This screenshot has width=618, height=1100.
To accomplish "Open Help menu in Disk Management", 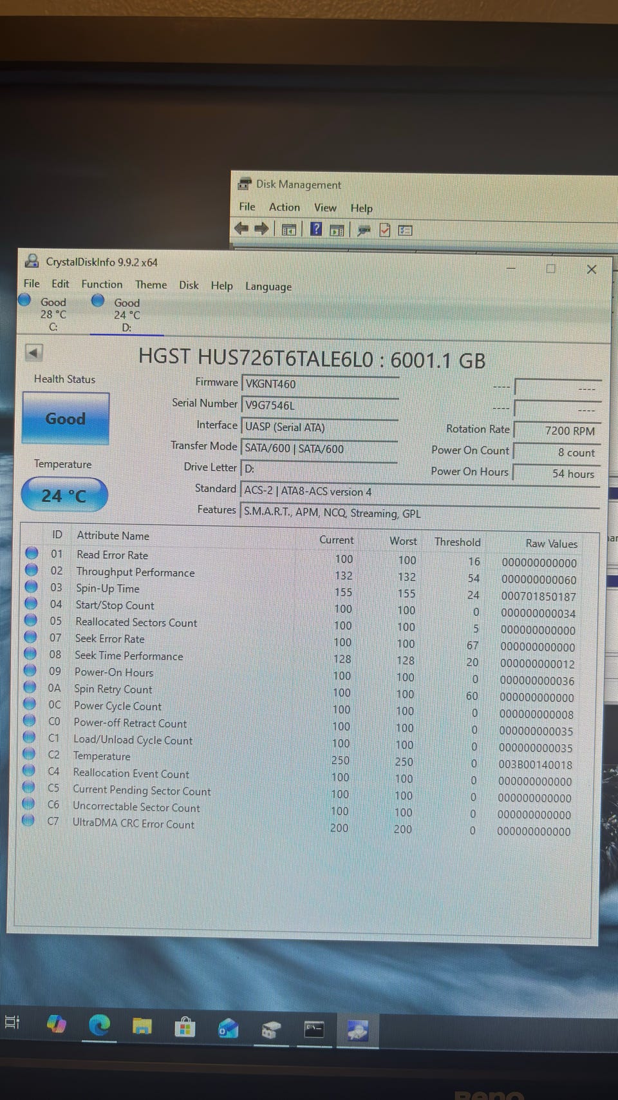I will tap(362, 208).
